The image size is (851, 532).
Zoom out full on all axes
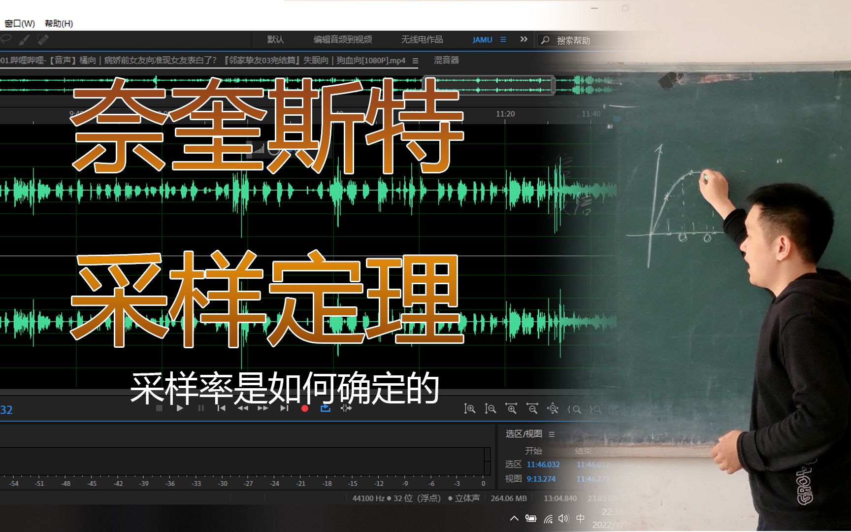[x=553, y=408]
